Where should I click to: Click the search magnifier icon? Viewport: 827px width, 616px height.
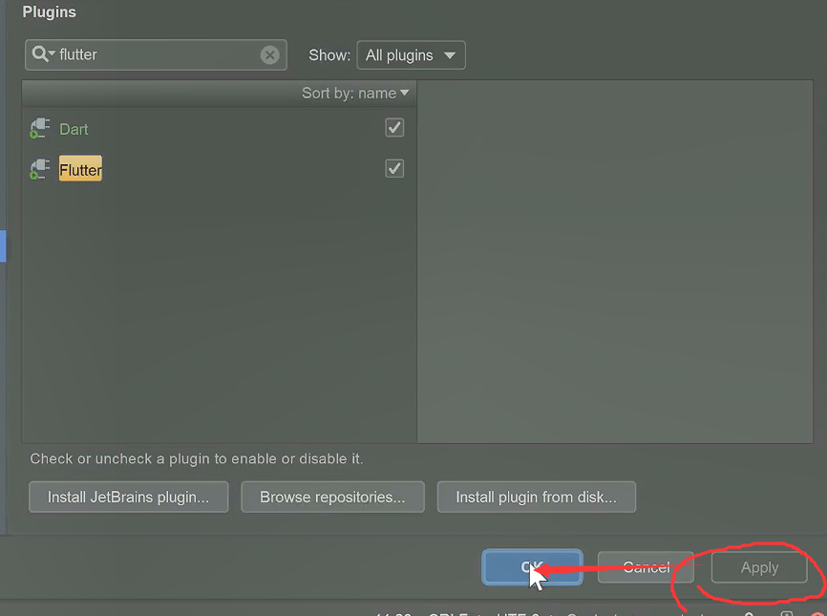[42, 53]
